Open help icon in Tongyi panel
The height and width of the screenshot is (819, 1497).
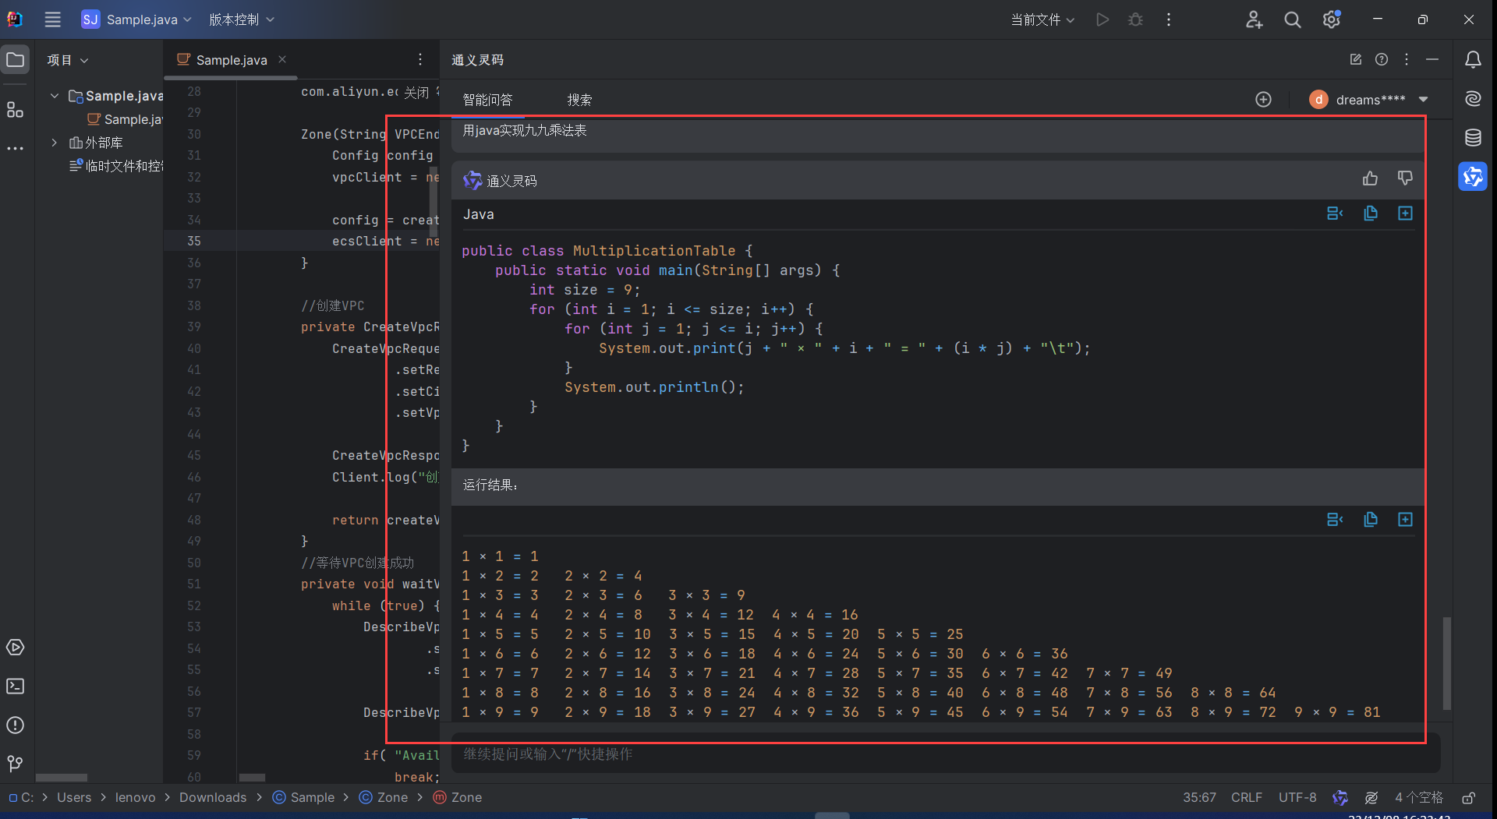pos(1381,59)
